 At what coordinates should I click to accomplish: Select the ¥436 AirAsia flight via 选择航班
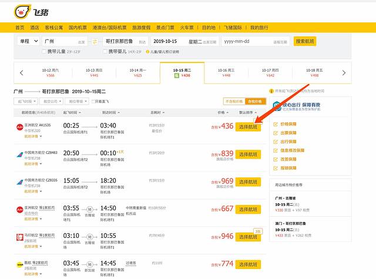[247, 126]
